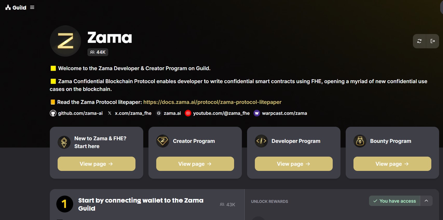Open the X zama_fhe social icon
The height and width of the screenshot is (220, 443).
[x=110, y=113]
